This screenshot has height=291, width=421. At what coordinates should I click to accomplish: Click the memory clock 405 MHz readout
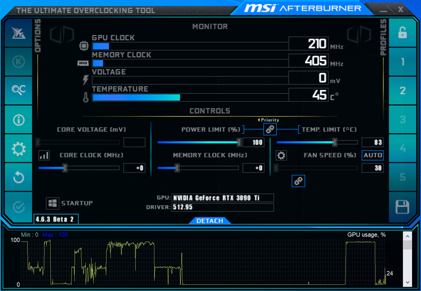[x=309, y=61]
